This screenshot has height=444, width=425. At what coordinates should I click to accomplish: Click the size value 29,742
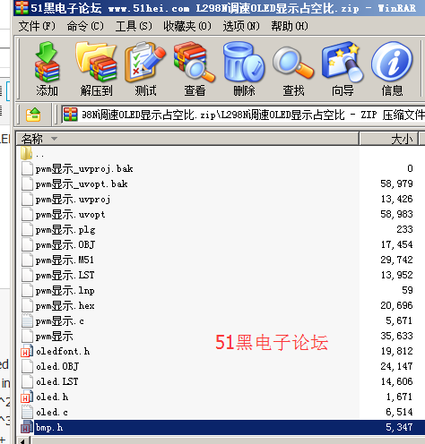point(396,260)
